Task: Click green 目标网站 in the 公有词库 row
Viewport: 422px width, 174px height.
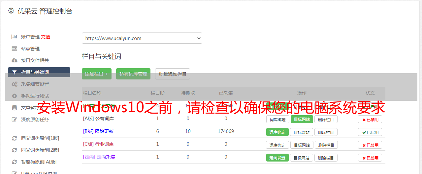Action: [302, 119]
